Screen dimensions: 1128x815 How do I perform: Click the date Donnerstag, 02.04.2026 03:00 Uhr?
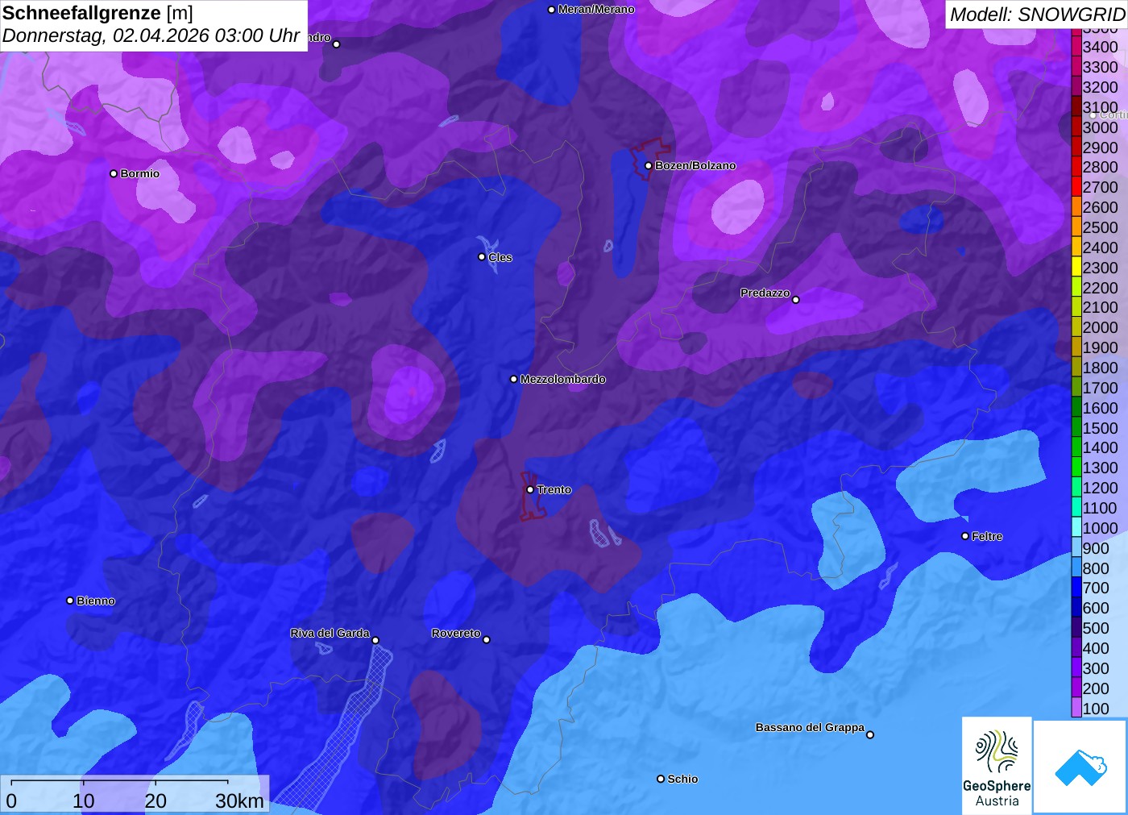point(151,36)
